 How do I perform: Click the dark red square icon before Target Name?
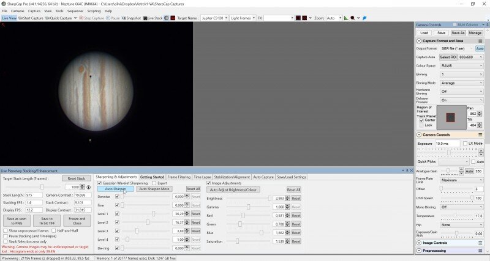click(x=173, y=18)
